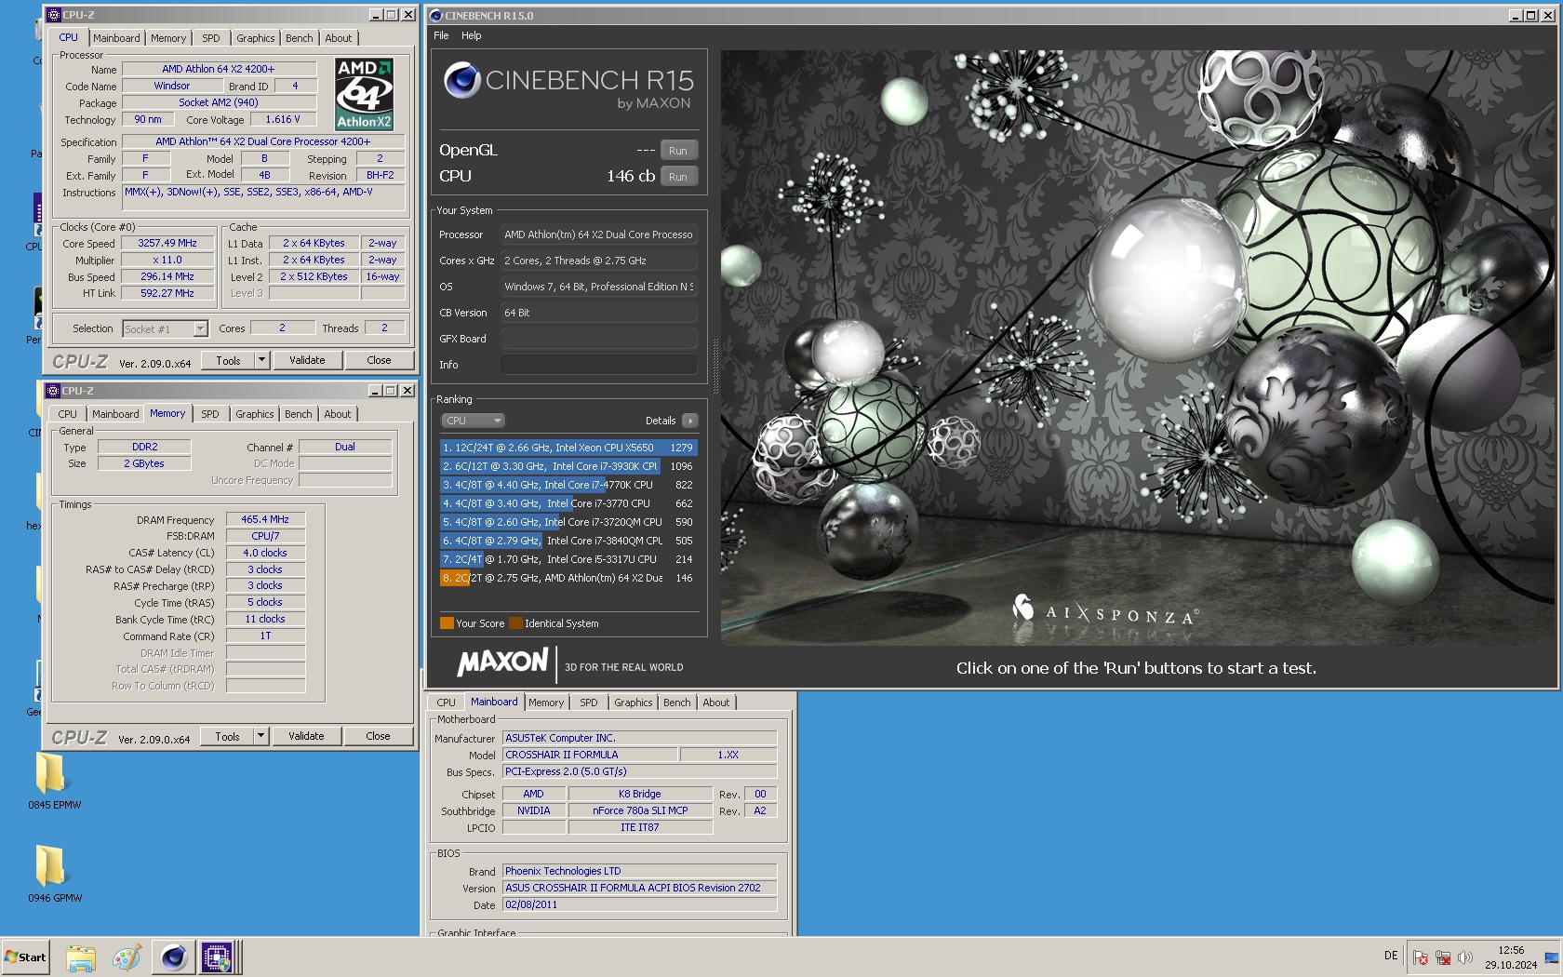Click Validate in the top CPU-Z window
Screen dimensions: 1563x977
307,360
